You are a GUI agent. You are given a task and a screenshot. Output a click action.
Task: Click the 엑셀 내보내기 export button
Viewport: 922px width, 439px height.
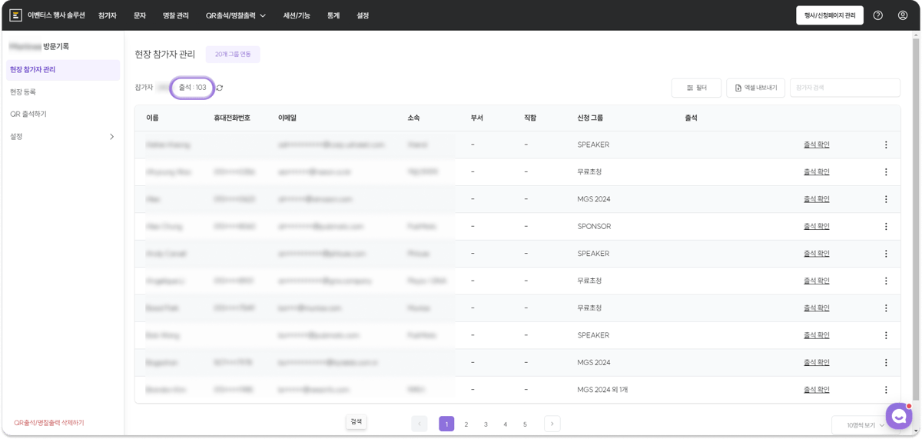tap(755, 88)
